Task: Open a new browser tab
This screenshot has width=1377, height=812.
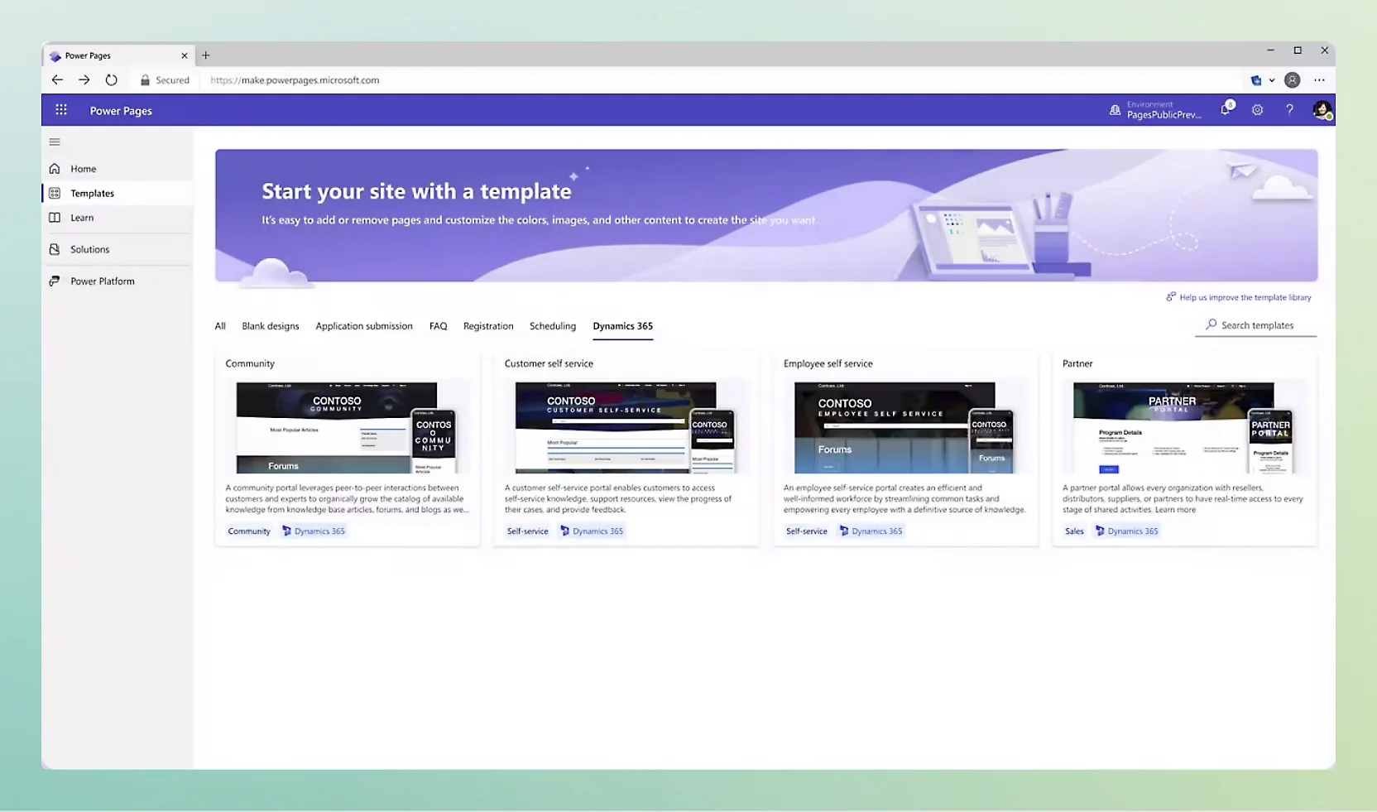Action: coord(206,55)
